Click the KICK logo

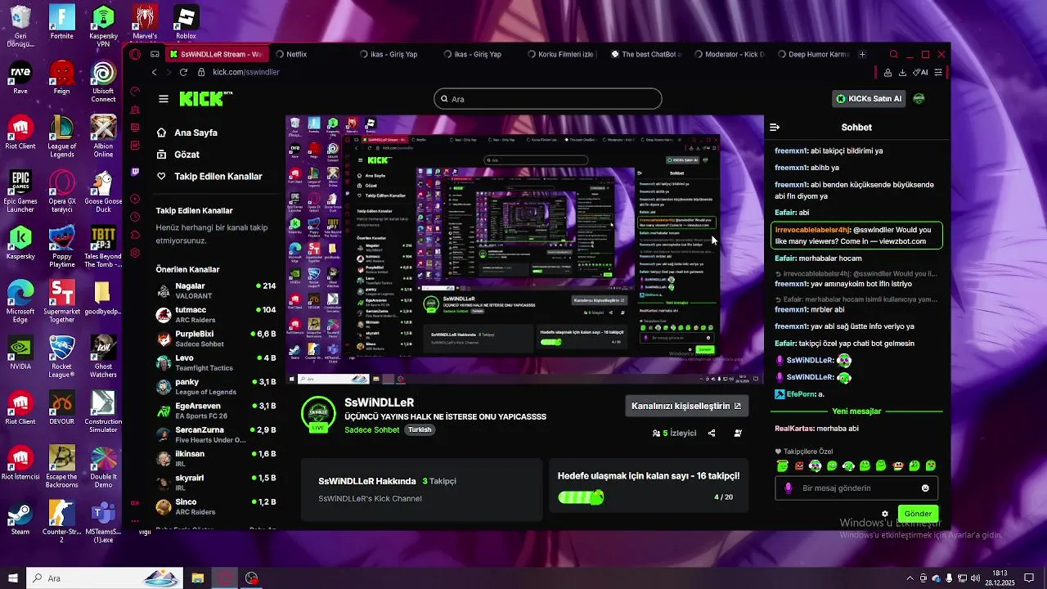pyautogui.click(x=205, y=99)
